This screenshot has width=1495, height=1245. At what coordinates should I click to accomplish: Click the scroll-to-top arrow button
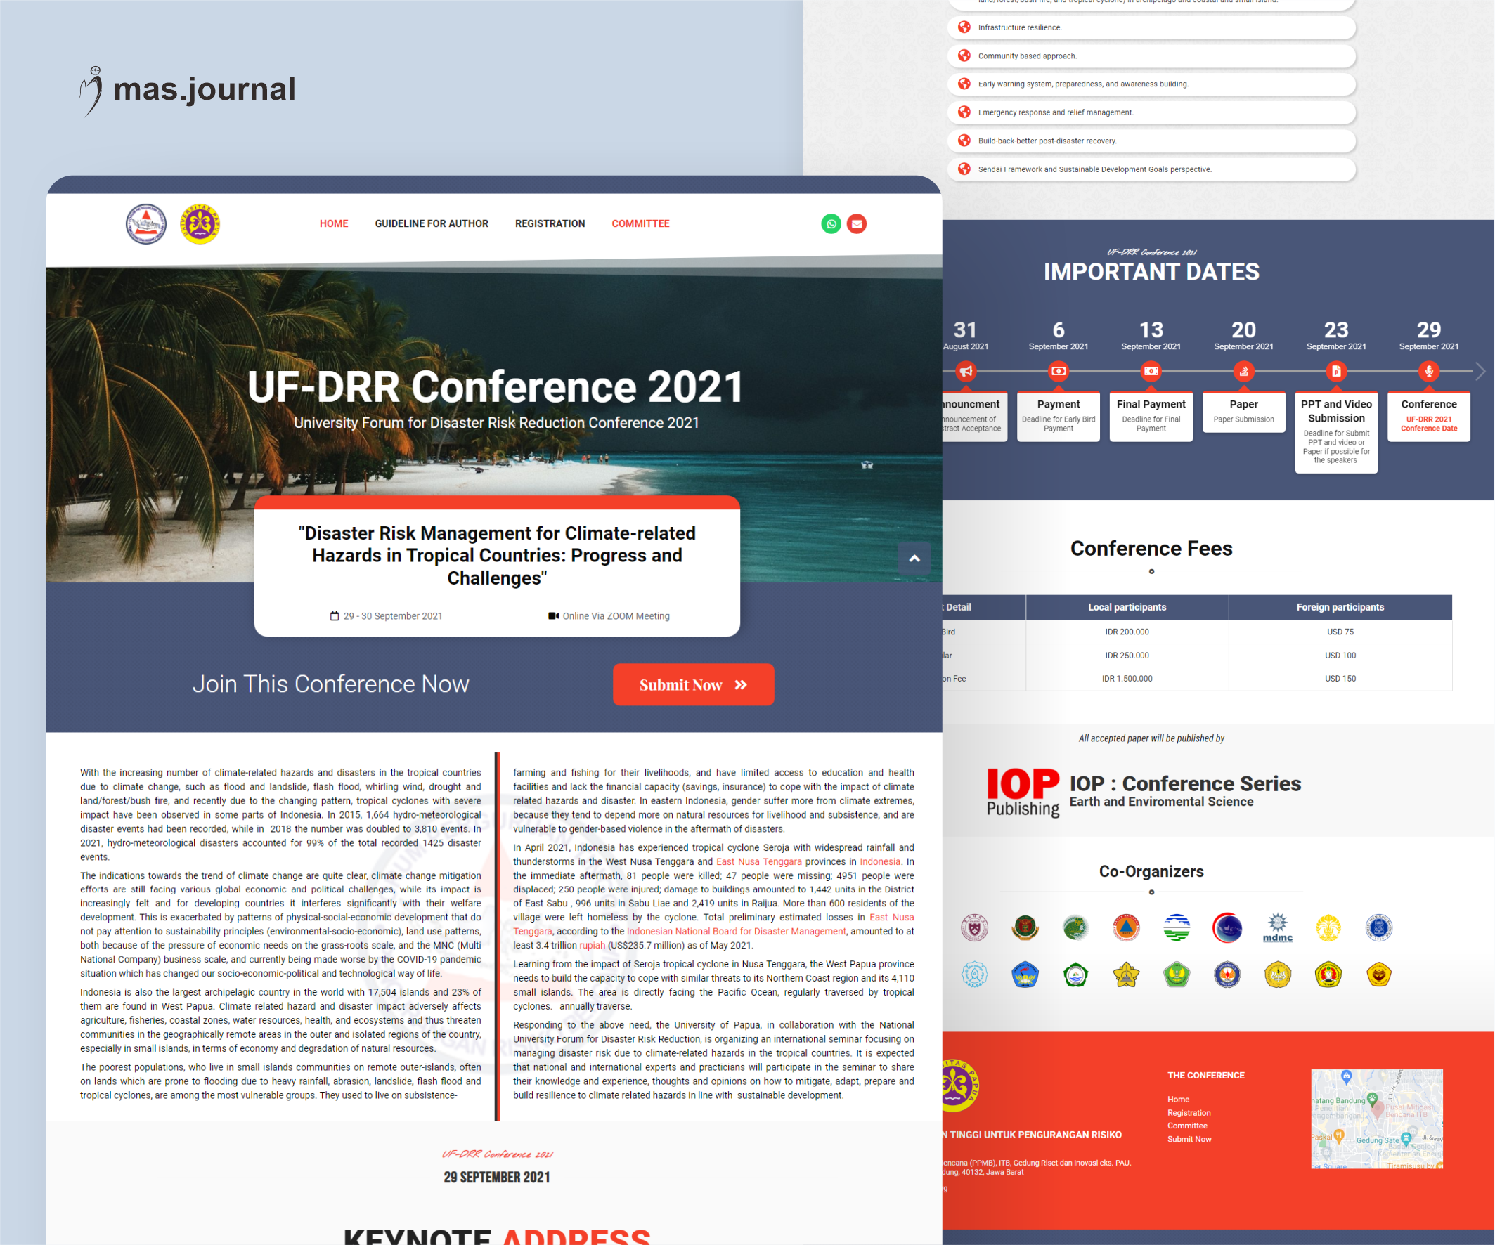click(x=914, y=559)
